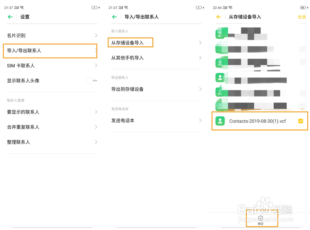Click the Contacts-2019-08-30(1).vcf file name

click(x=257, y=121)
